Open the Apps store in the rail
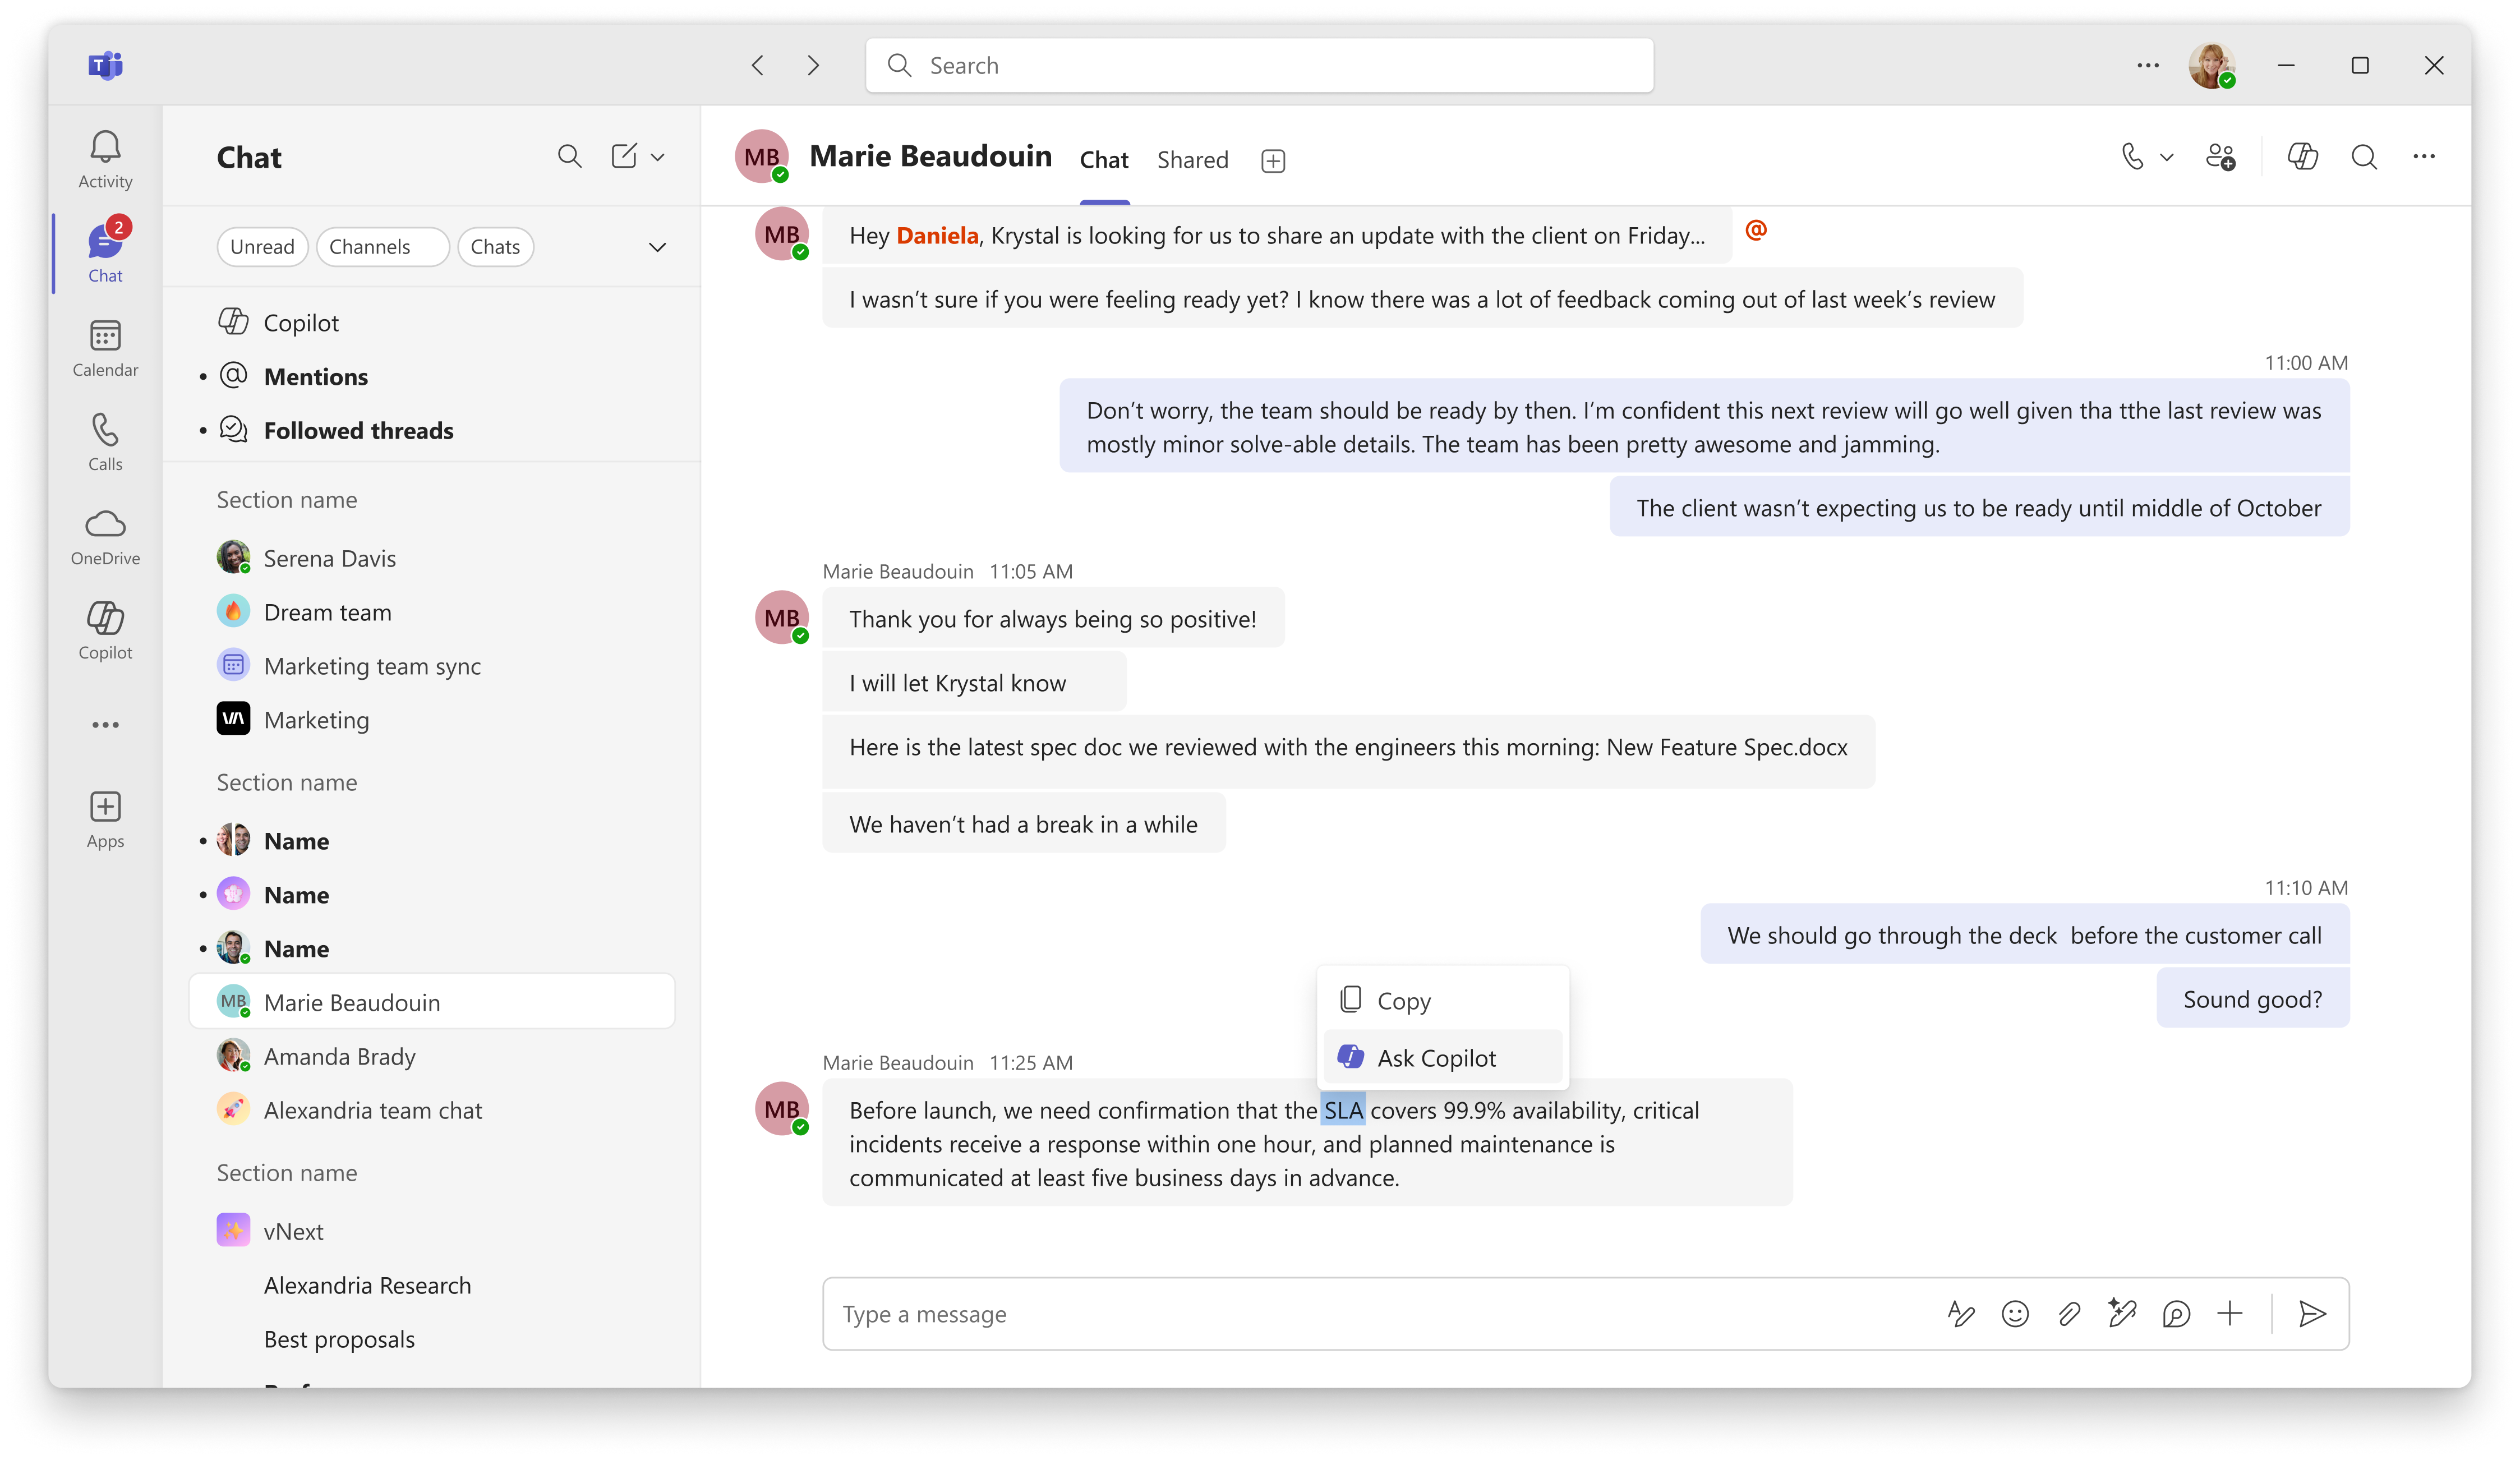Screen dimensions: 2520x1460 pyautogui.click(x=105, y=820)
